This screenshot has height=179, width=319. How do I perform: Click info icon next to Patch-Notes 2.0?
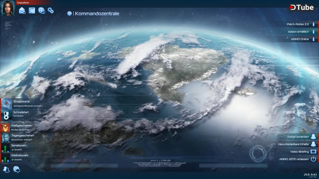point(314,24)
